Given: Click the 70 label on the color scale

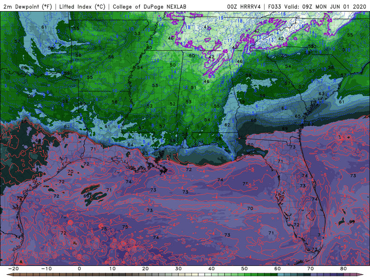Looking at the screenshot, I should click(310, 269).
